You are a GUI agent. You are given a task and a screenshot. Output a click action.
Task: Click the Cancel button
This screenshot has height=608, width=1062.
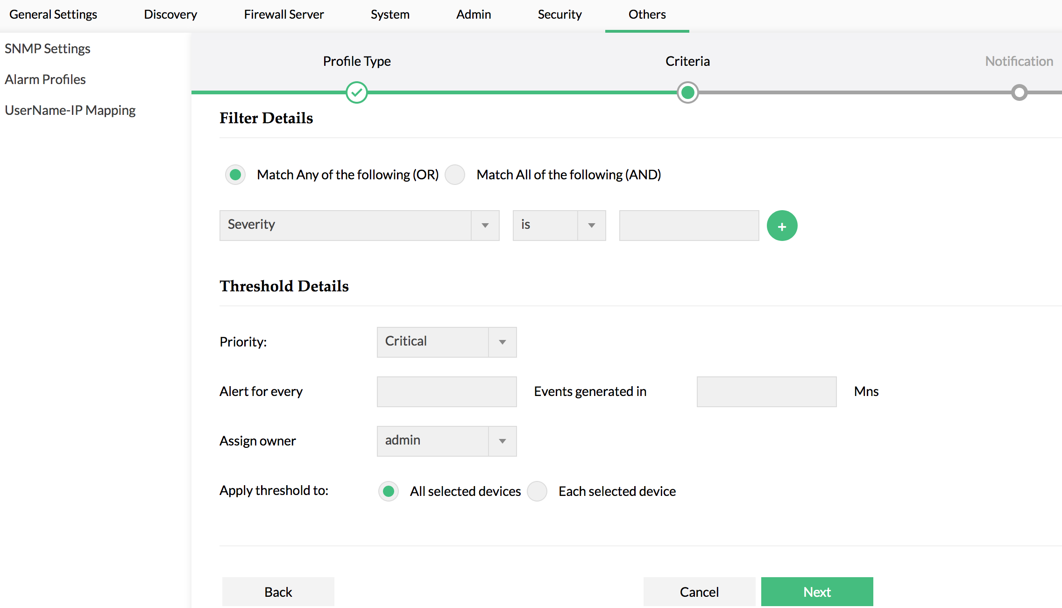pos(699,592)
